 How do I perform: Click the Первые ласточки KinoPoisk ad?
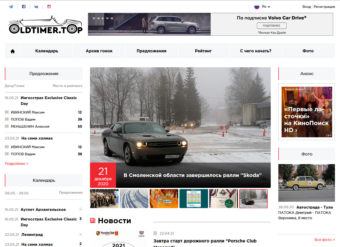[x=307, y=112]
